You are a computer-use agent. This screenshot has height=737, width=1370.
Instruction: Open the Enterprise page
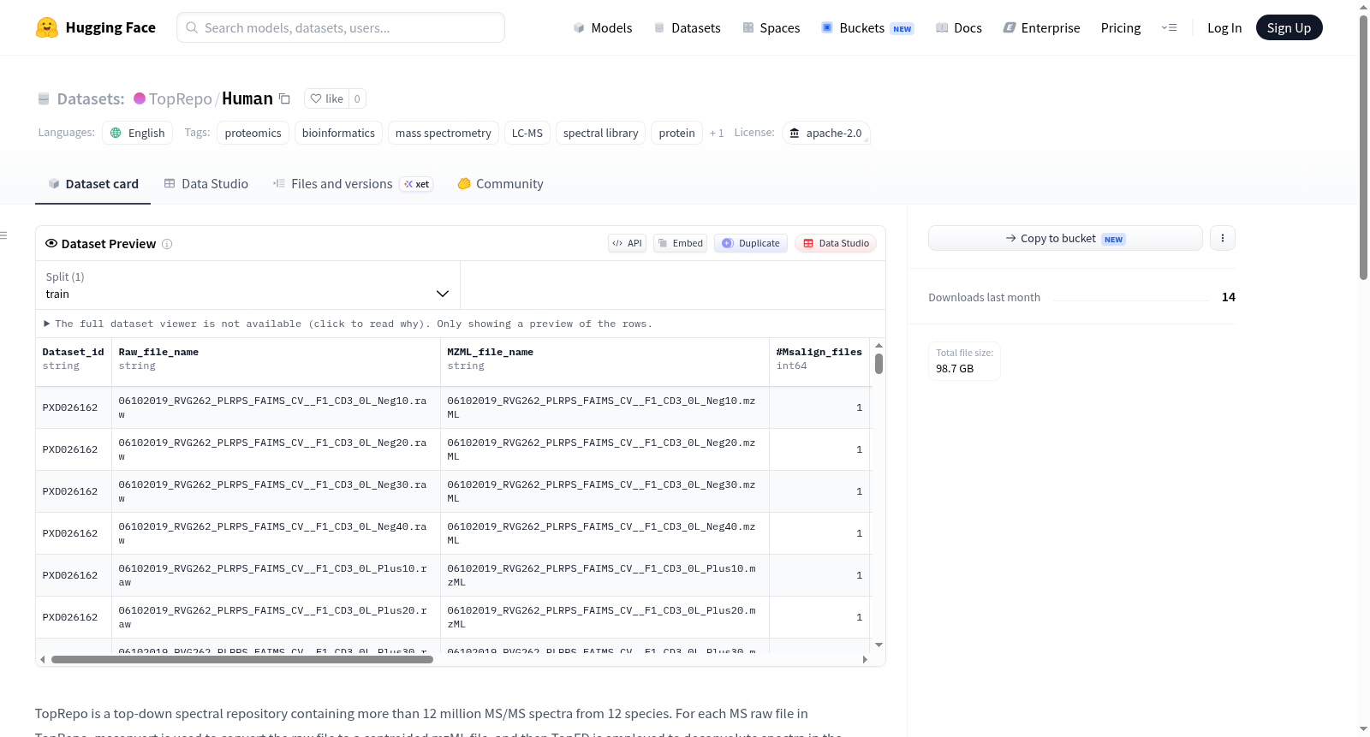(x=1041, y=27)
